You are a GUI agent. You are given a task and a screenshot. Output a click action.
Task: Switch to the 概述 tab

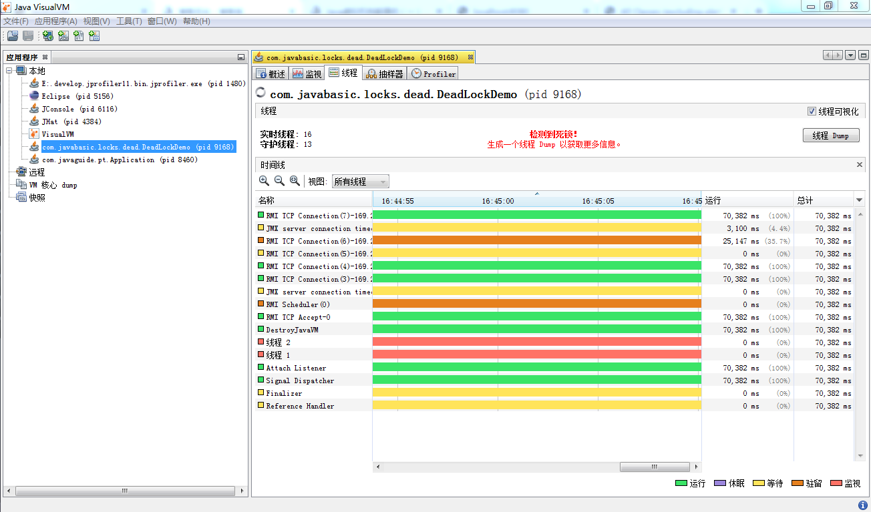point(271,73)
